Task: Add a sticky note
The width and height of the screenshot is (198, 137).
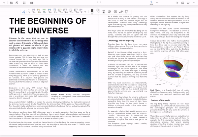Action: point(126,12)
